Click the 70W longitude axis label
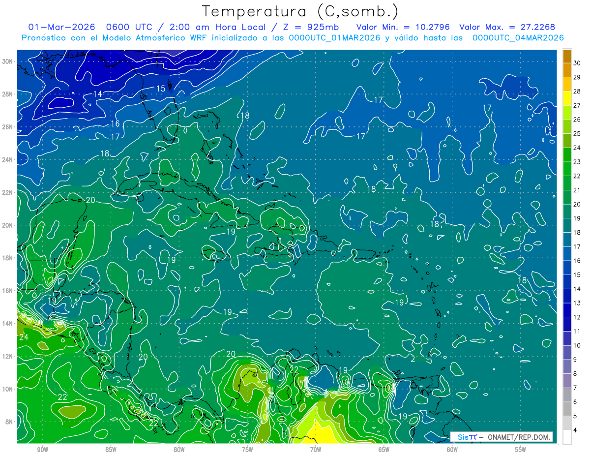 (x=316, y=450)
